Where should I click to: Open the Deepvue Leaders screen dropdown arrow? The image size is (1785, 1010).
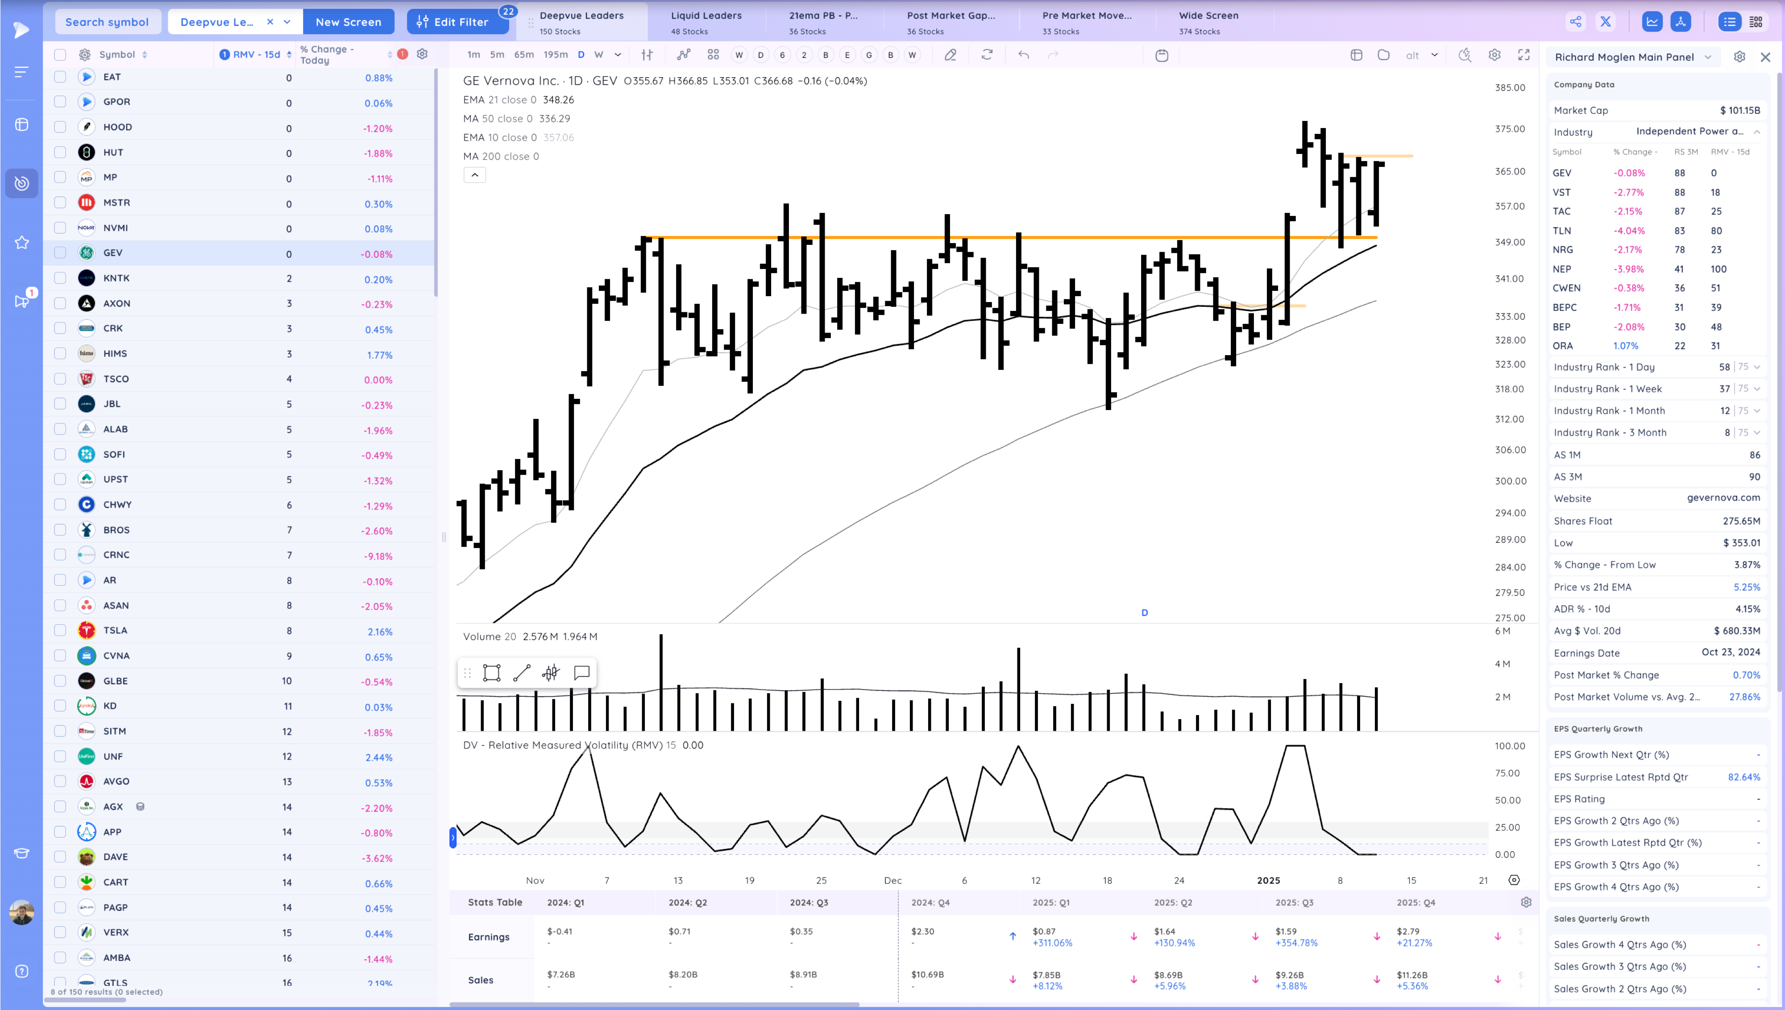pyautogui.click(x=287, y=21)
